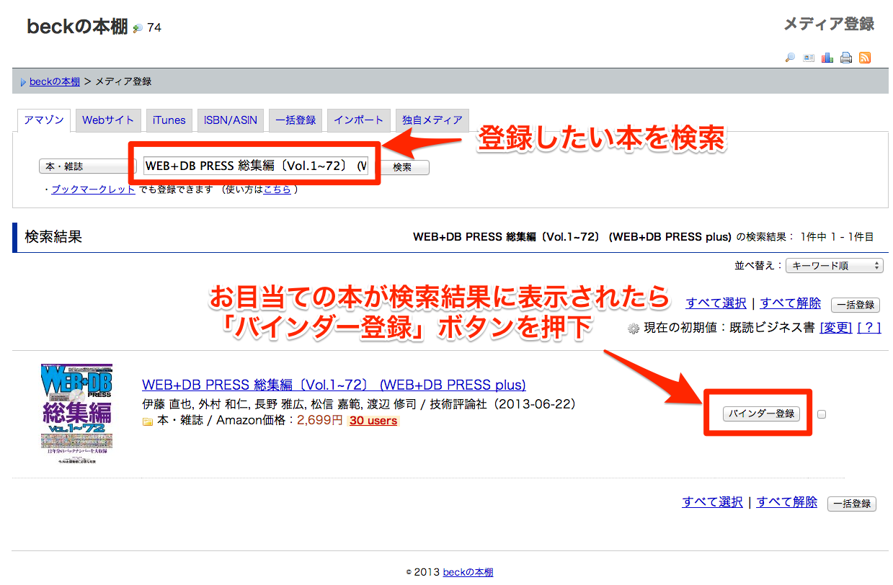Open the profile card icon

click(809, 58)
